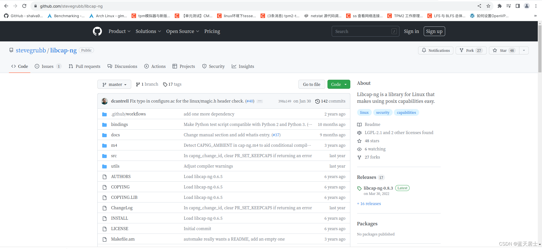
Task: Click the Notifications bell button
Action: pos(436,50)
